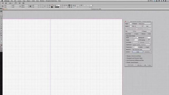Select the Line tool

[x=1, y=22]
